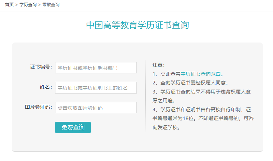Click the 点此查看 text in note 1
Screen dimensions: 273x161
point(170,74)
